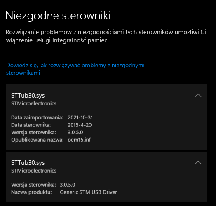Click STMicroelectronics vendor in first card
216x206 pixels.
pyautogui.click(x=34, y=103)
